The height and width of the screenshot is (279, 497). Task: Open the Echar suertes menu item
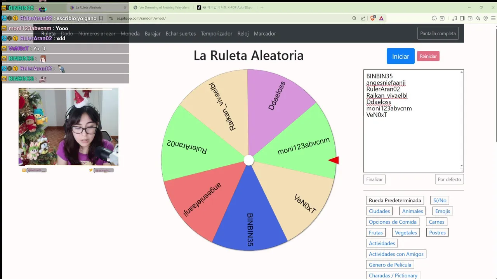(181, 34)
